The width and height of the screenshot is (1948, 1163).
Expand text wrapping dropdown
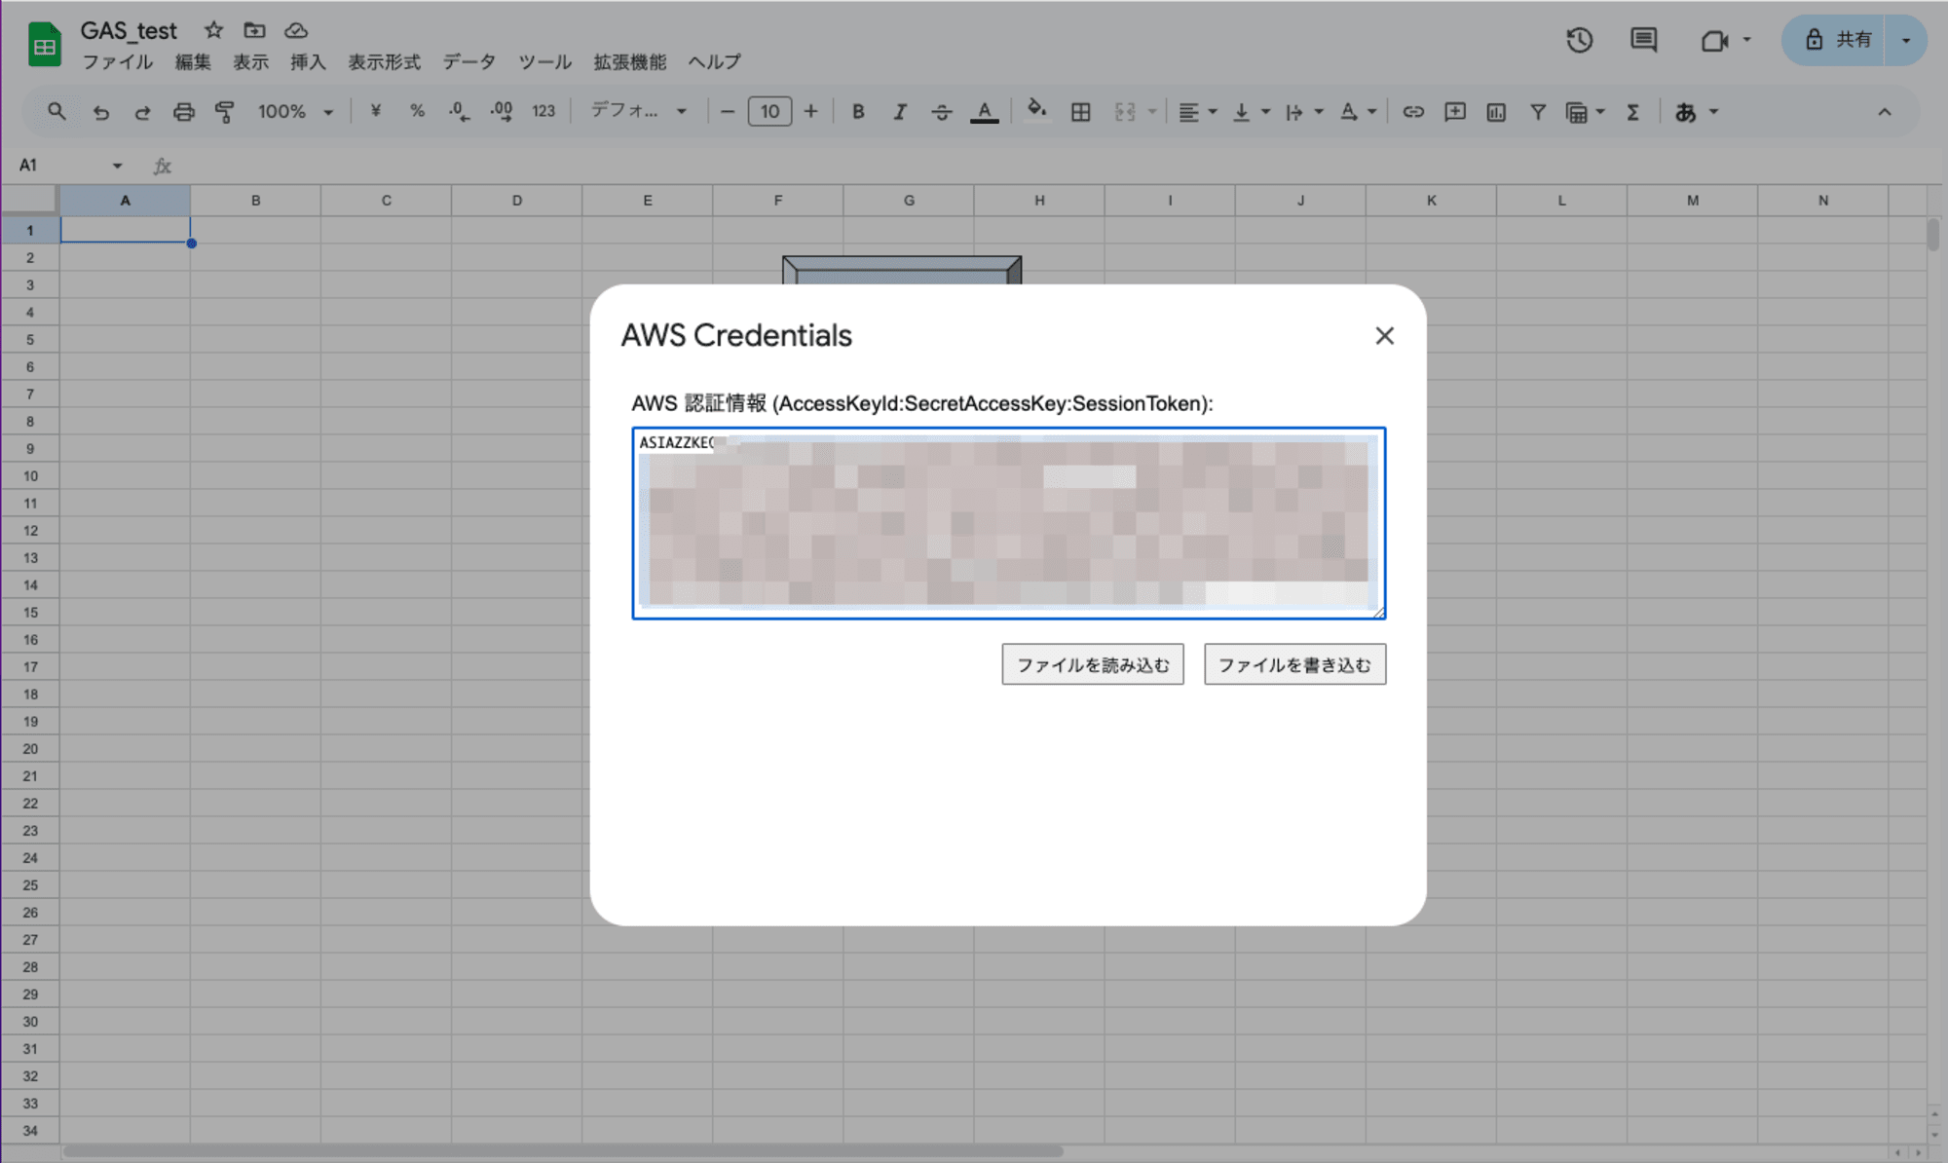(x=1319, y=112)
